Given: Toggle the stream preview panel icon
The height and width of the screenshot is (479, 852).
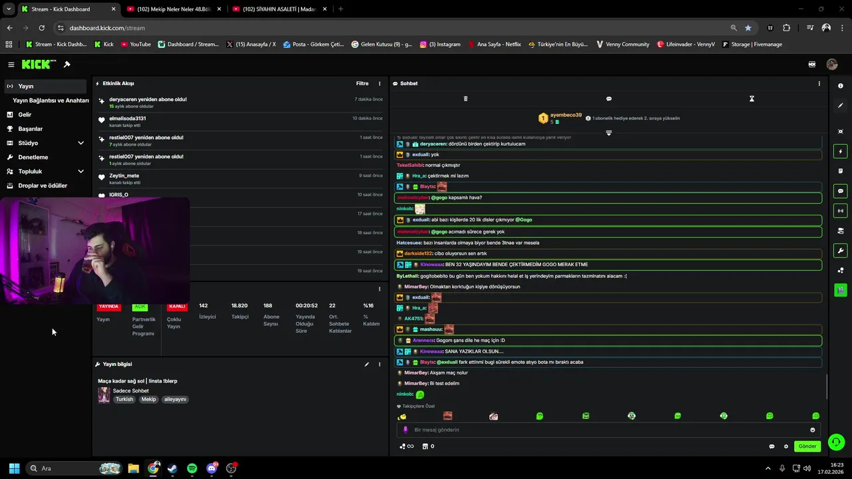Looking at the screenshot, I should pyautogui.click(x=841, y=231).
